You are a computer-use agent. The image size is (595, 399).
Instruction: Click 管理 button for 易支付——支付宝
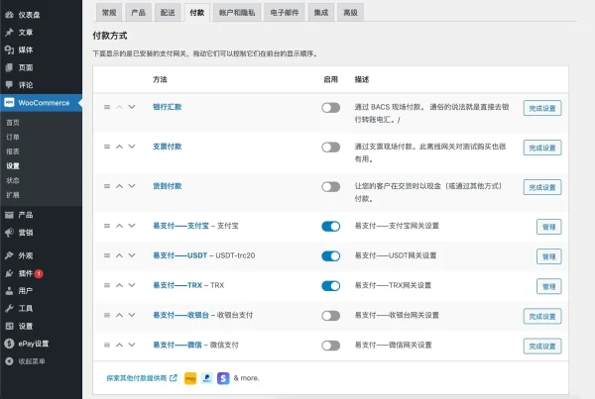point(548,227)
